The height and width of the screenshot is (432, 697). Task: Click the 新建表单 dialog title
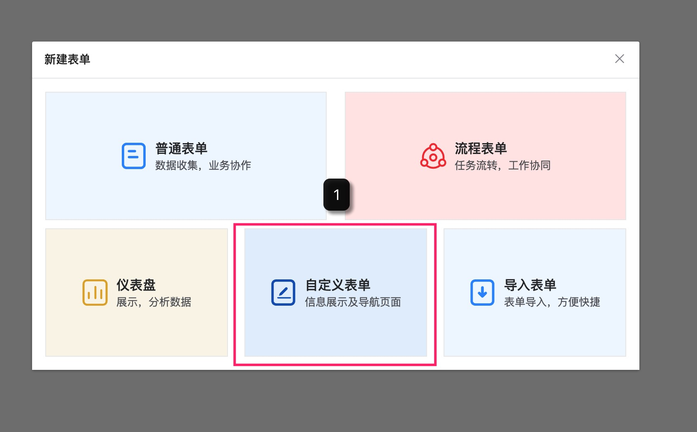coord(67,60)
